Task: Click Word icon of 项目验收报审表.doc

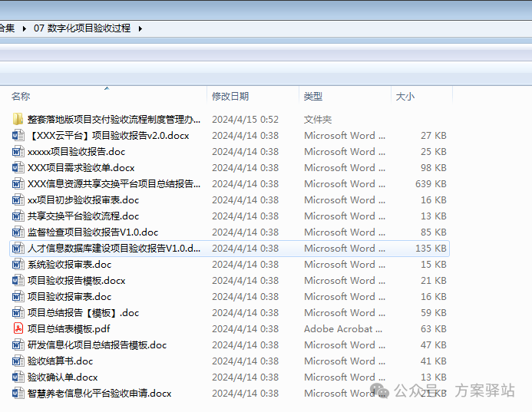Action: pyautogui.click(x=18, y=297)
